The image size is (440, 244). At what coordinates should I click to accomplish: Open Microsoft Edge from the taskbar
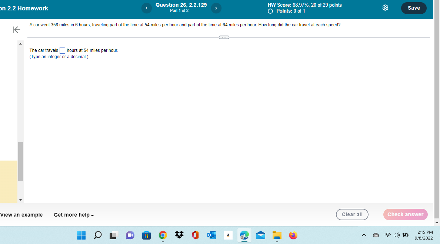click(x=244, y=235)
